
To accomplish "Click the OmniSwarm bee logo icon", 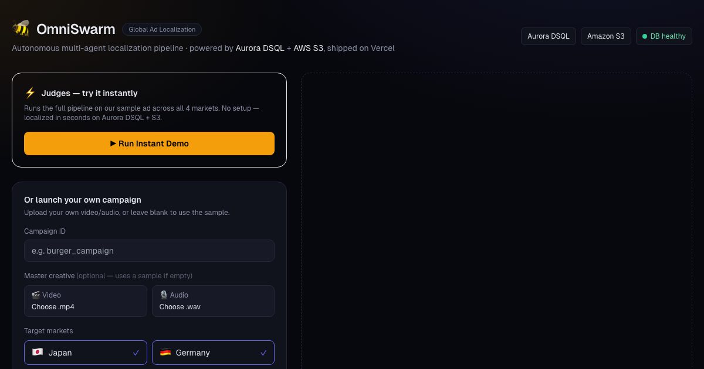I will (21, 29).
